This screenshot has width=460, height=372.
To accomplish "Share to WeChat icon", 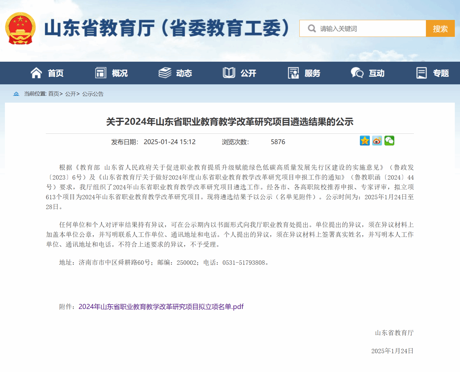I will (x=389, y=141).
